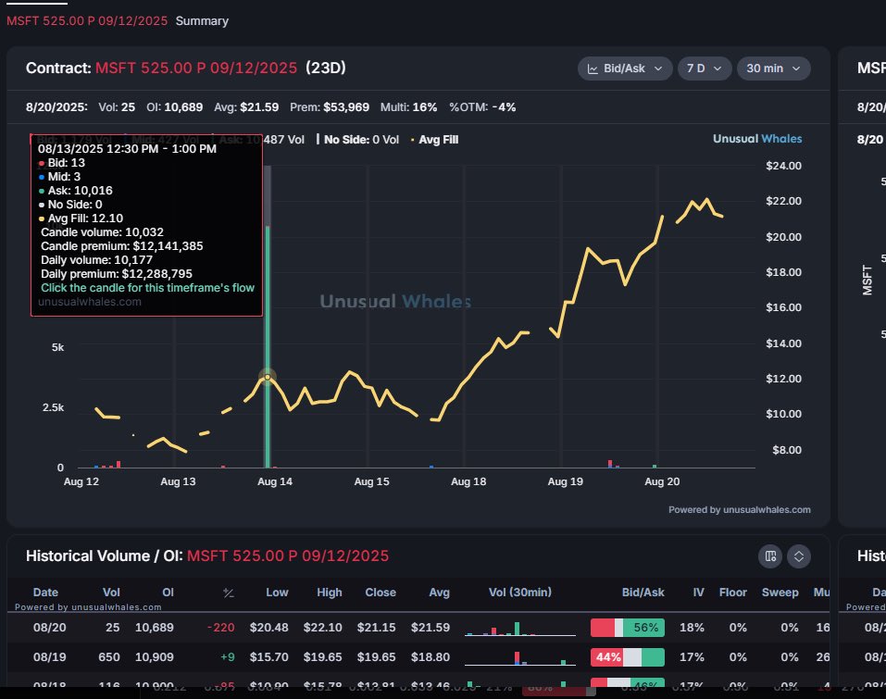The width and height of the screenshot is (886, 699).
Task: Click the 08/20 date row cell
Action: tap(50, 627)
